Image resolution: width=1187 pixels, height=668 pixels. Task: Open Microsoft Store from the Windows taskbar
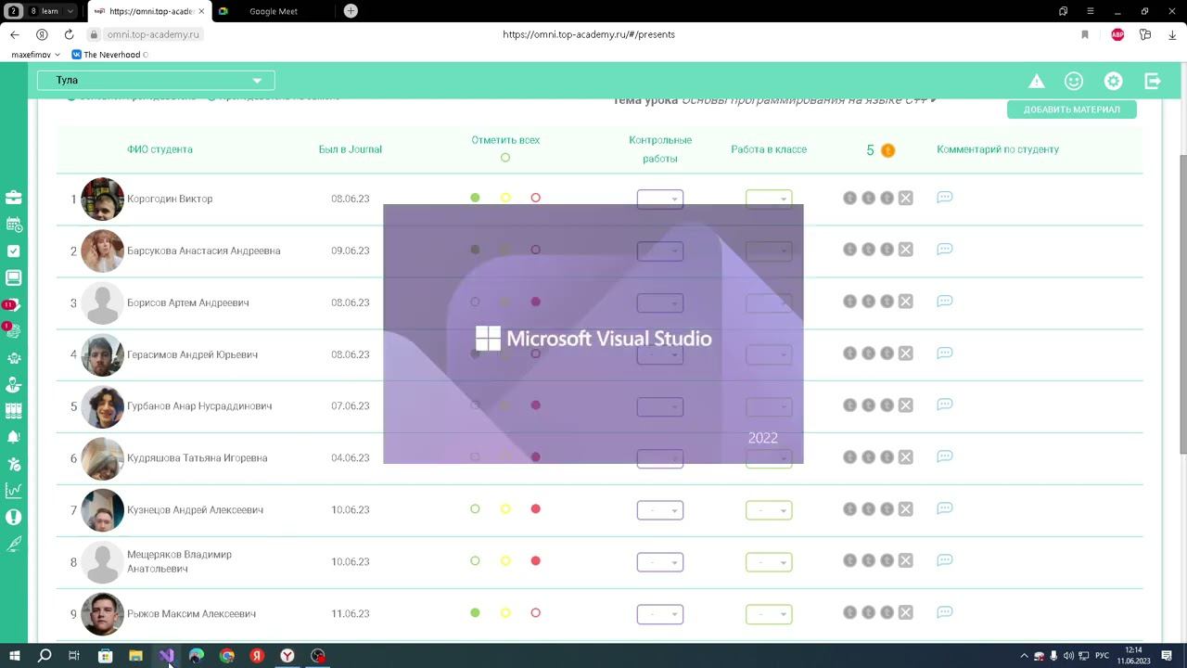[x=105, y=656]
